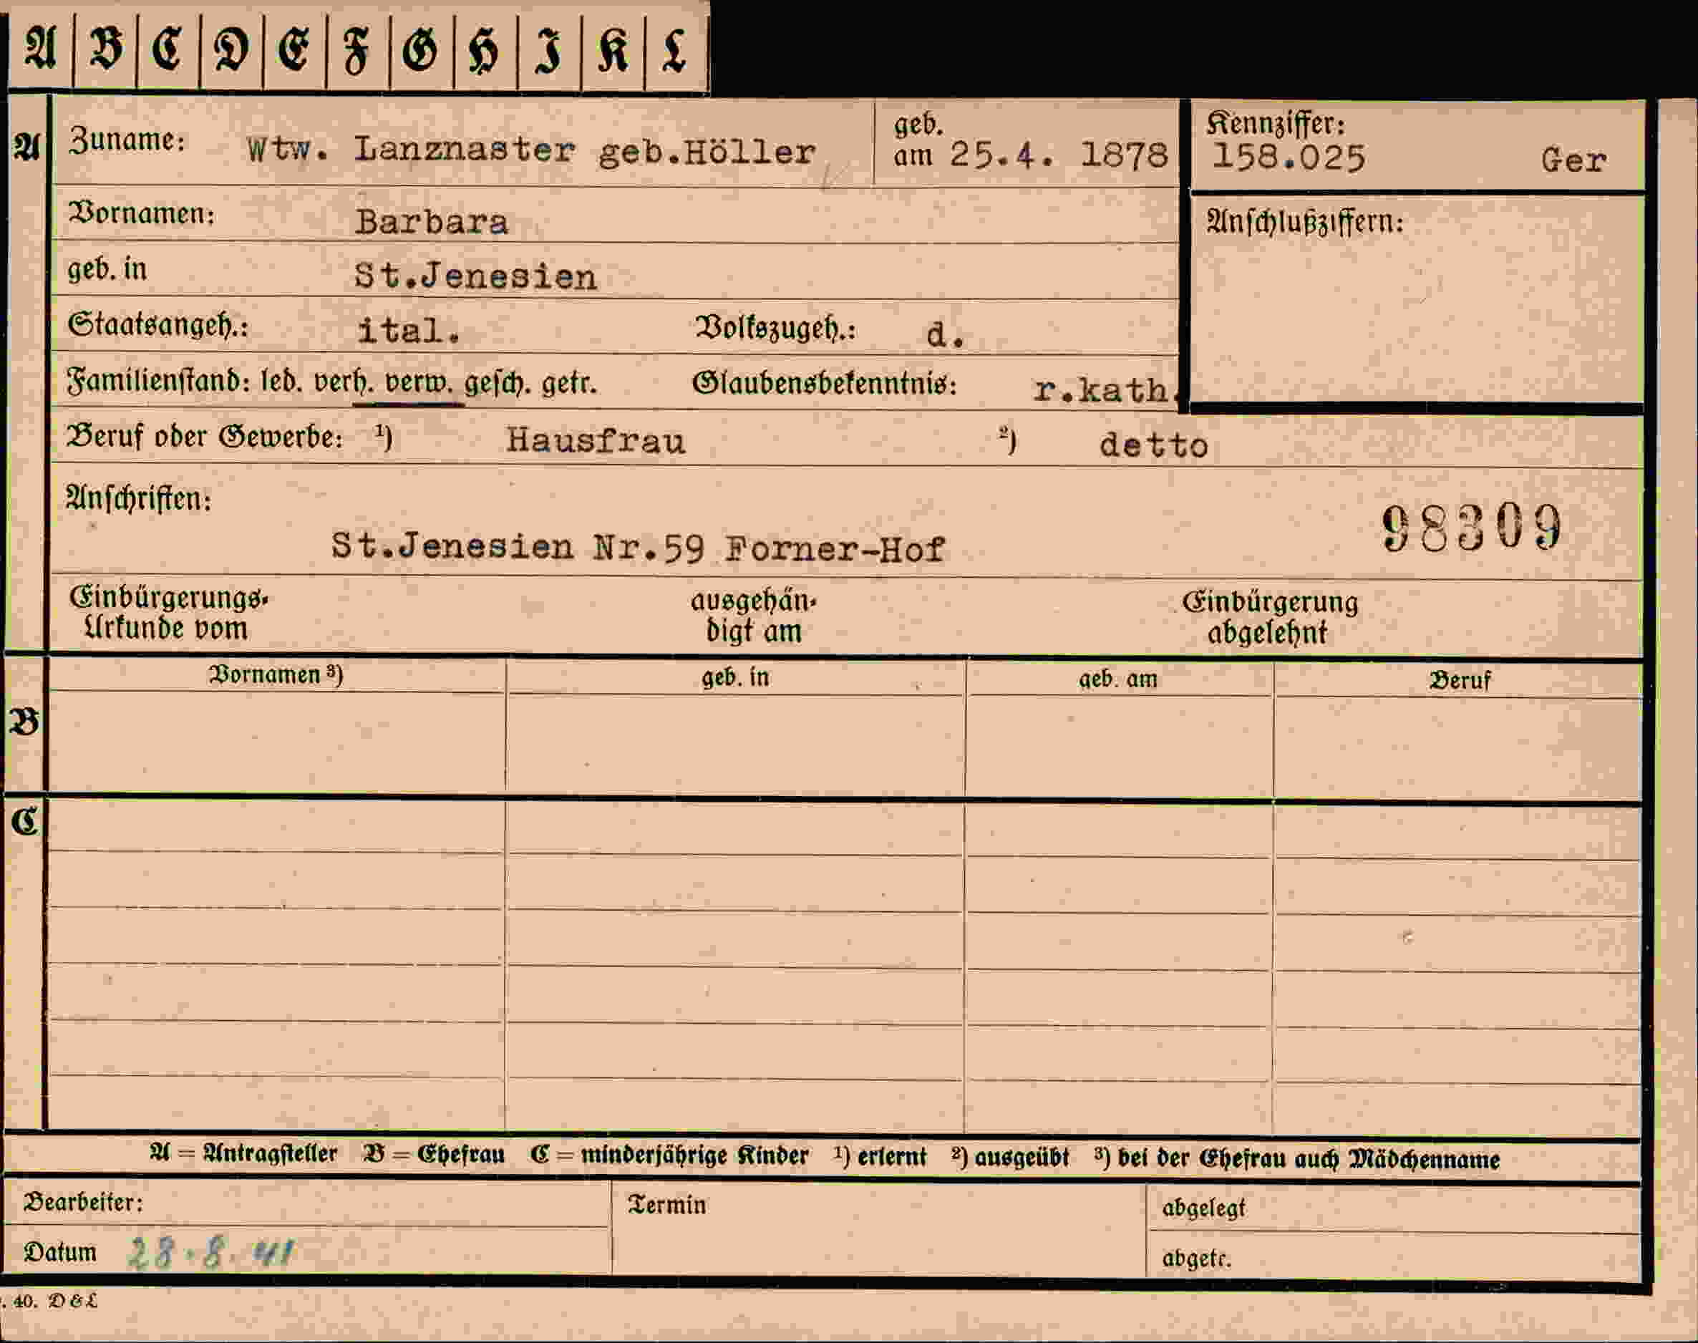Screen dimensions: 1698x1343
Task: Click the 'Anschriften:' label
Action: coord(138,498)
